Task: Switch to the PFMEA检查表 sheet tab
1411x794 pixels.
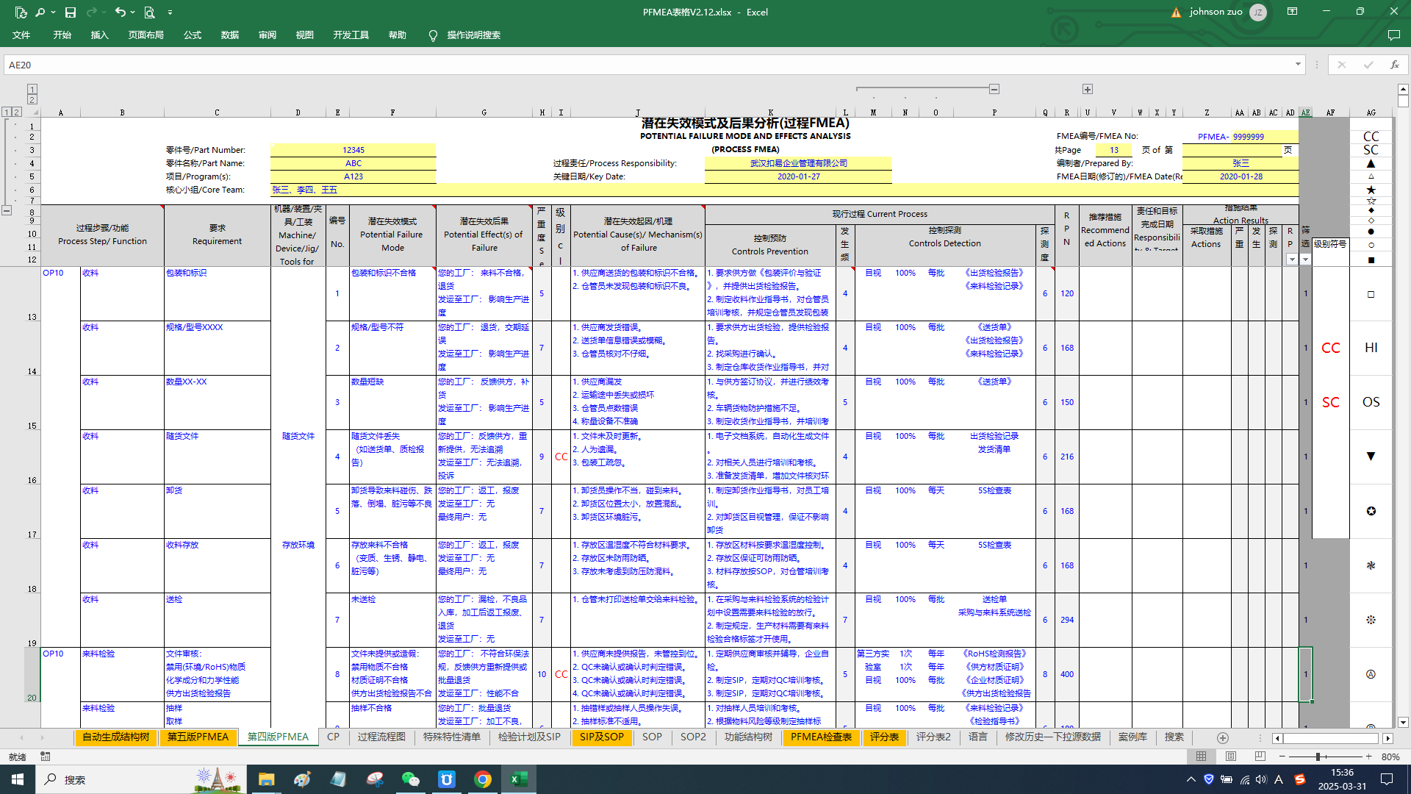Action: pyautogui.click(x=822, y=737)
